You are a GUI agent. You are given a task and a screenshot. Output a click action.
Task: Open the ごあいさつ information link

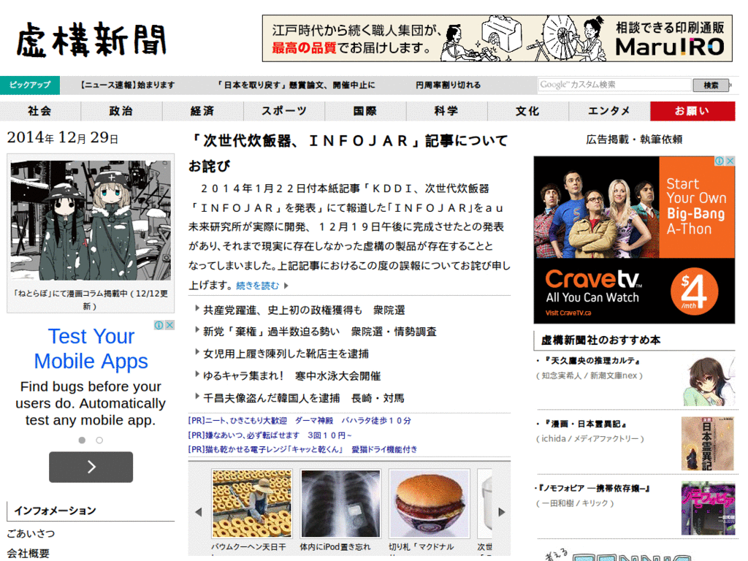point(31,533)
